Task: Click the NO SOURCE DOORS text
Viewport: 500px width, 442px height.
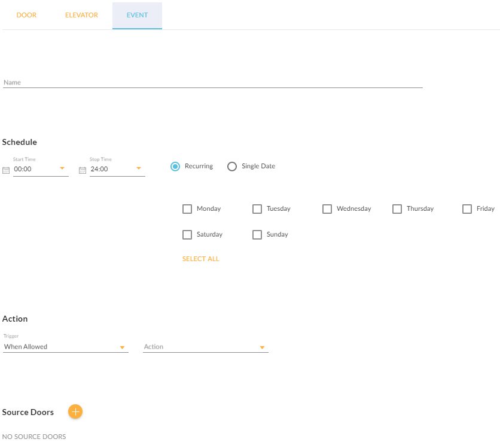Action: 34,437
